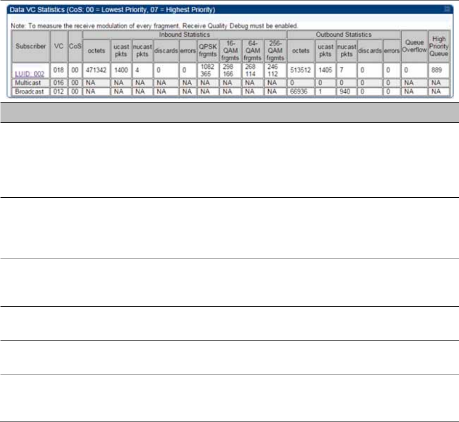Click the QPSK frgmts column header
This screenshot has height=422, width=459.
click(208, 51)
